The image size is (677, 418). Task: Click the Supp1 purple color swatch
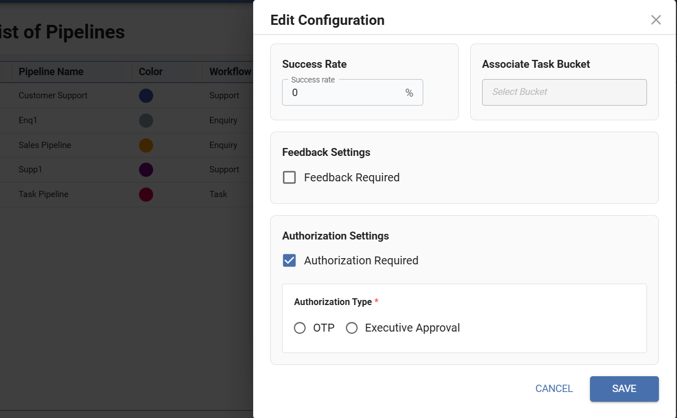tap(146, 169)
